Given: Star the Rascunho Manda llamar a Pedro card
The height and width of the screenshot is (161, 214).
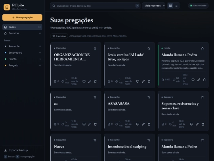Looking at the screenshot, I should pos(203,140).
